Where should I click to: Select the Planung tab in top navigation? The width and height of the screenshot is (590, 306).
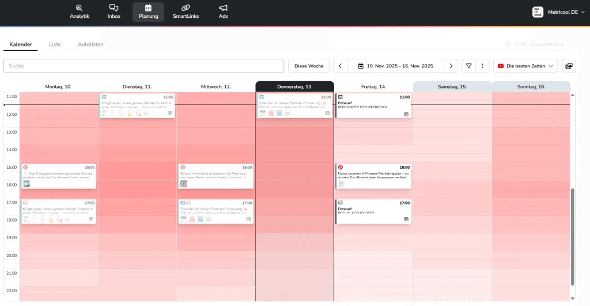point(148,12)
